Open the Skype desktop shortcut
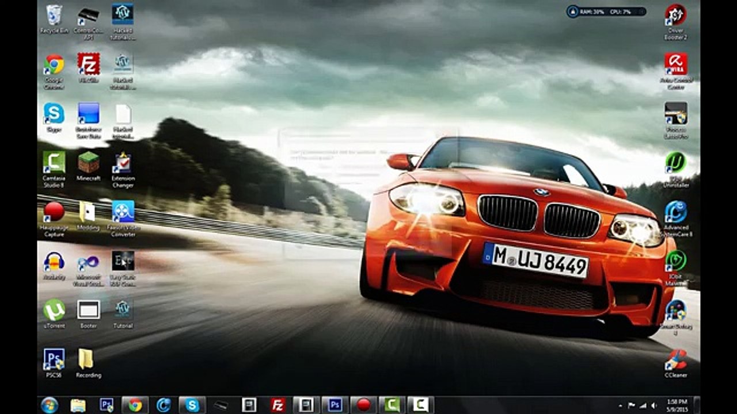 coord(54,114)
